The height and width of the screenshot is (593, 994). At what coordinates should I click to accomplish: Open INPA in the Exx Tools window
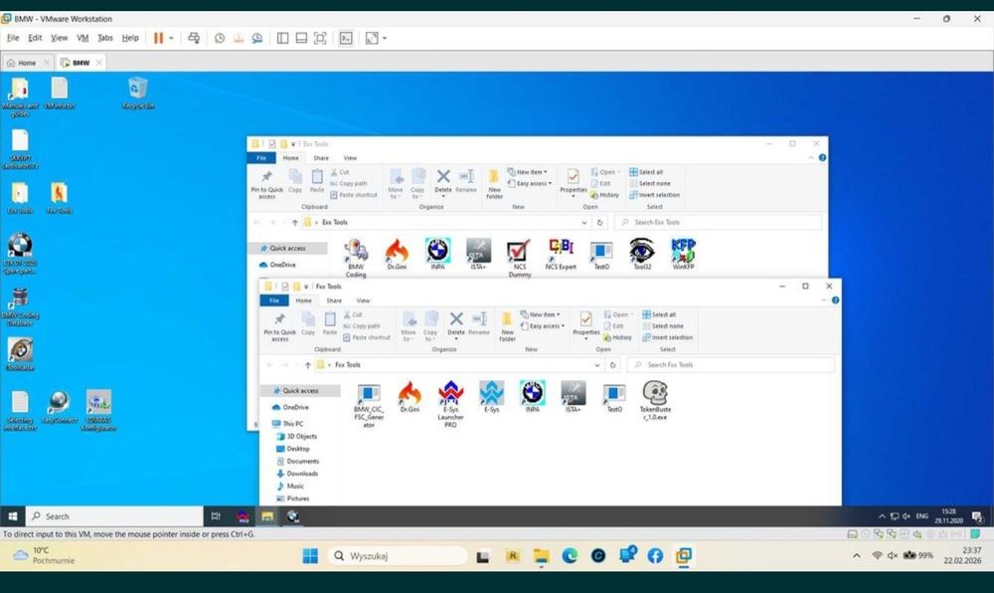click(437, 255)
